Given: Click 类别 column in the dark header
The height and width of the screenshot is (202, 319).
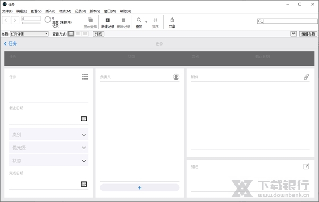Looking at the screenshot, I should tap(195, 56).
